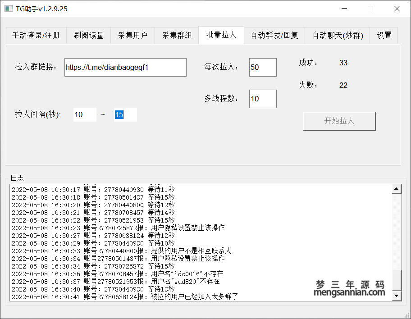Click log entry 提供的用户不是相互联系人
Screen dimensions: 411x319
(x=121, y=251)
